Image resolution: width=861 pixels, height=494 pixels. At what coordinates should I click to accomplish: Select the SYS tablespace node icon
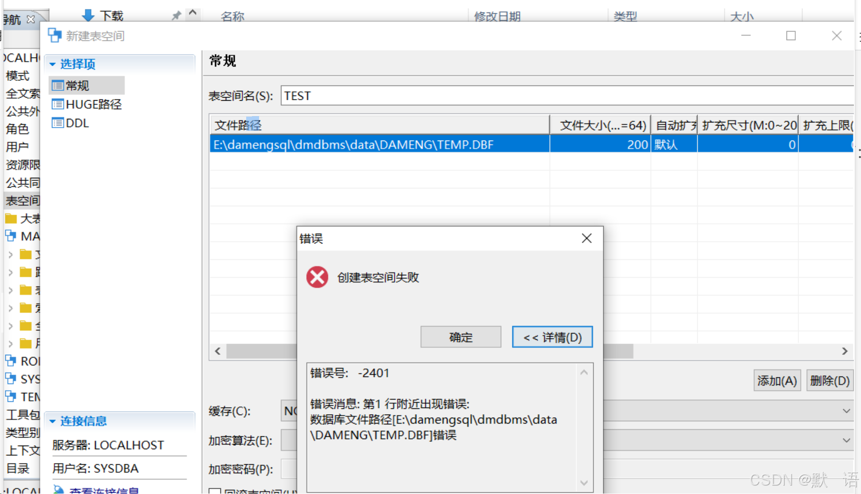(x=11, y=379)
